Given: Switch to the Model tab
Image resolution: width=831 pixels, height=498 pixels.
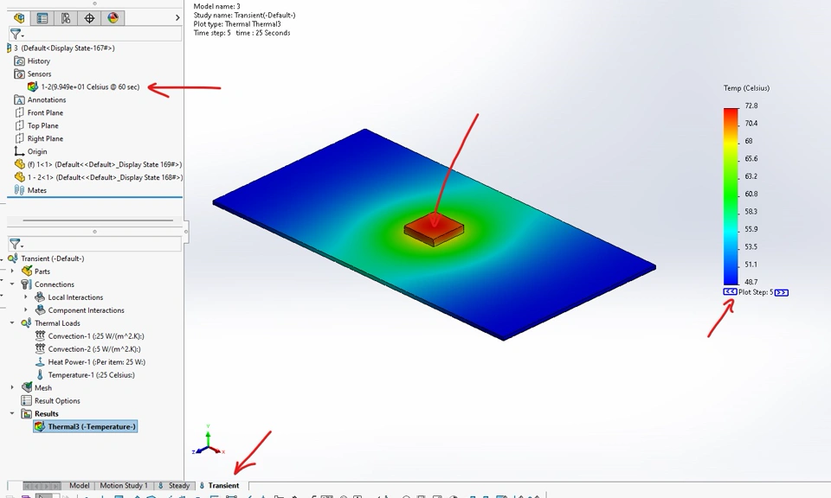Looking at the screenshot, I should (x=79, y=485).
